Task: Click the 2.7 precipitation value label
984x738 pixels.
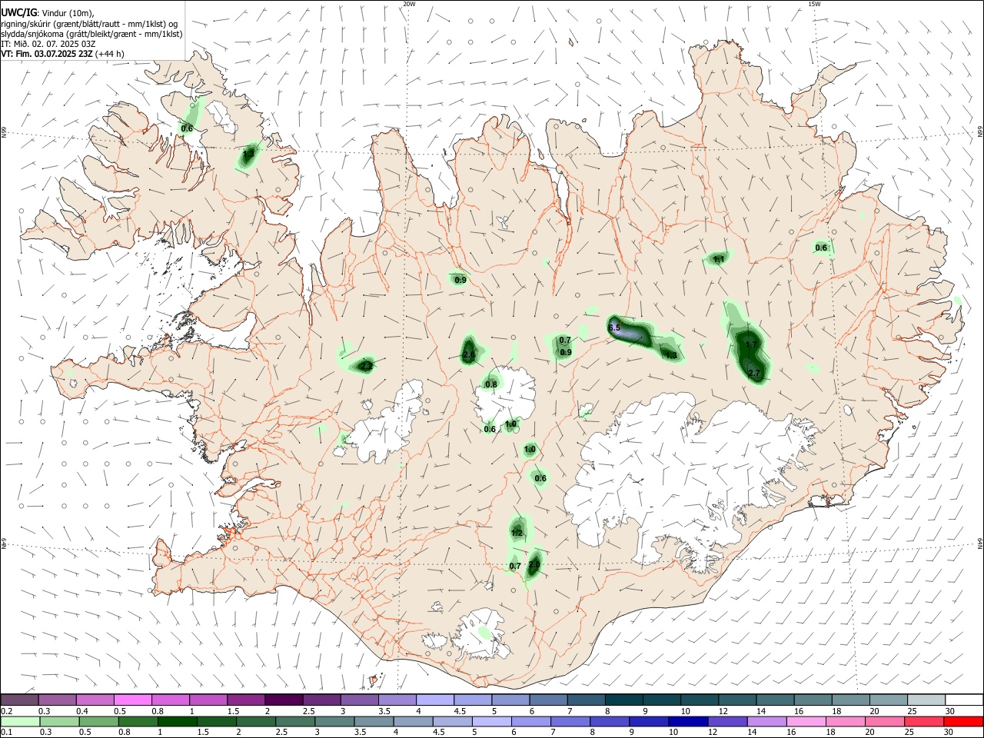Action: pyautogui.click(x=754, y=374)
